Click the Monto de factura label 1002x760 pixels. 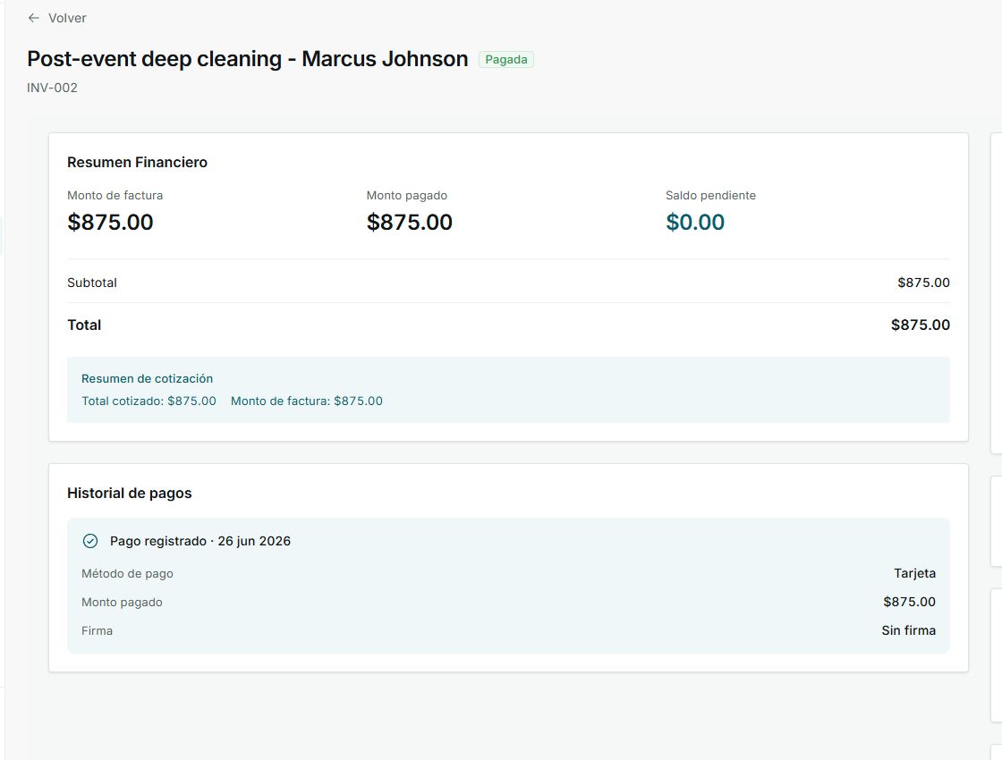pos(115,196)
